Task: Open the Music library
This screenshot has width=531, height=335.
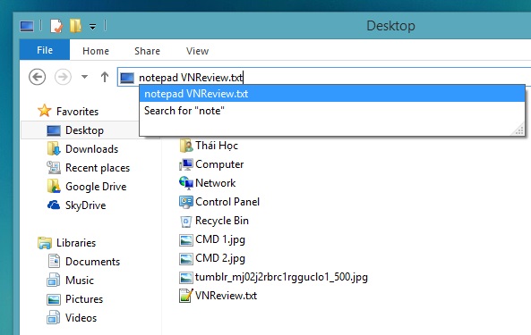Action: [80, 281]
